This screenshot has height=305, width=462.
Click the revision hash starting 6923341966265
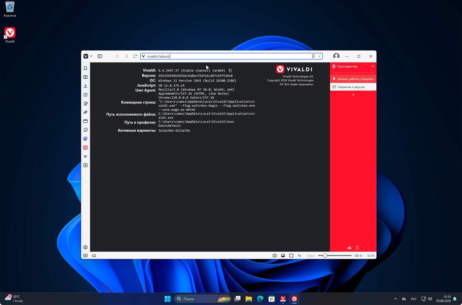196,76
